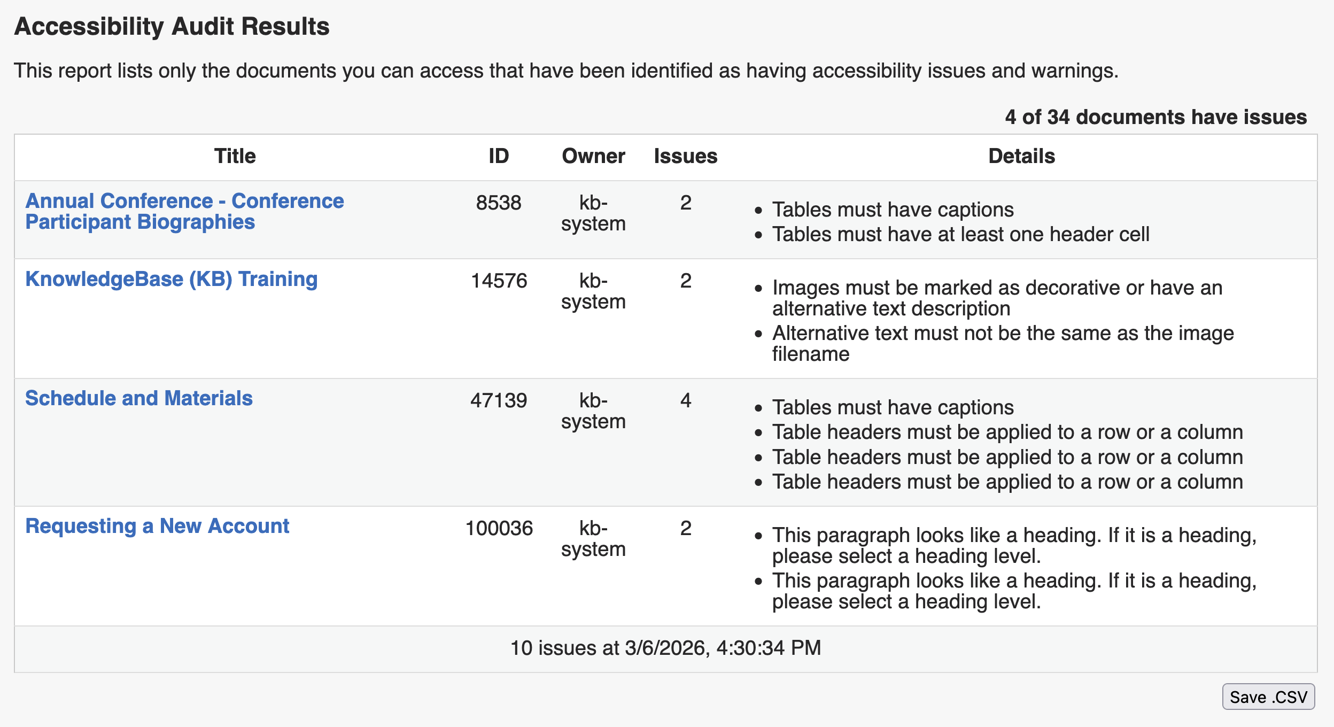This screenshot has width=1334, height=727.
Task: Open the Requesting a New Account document
Action: click(157, 527)
